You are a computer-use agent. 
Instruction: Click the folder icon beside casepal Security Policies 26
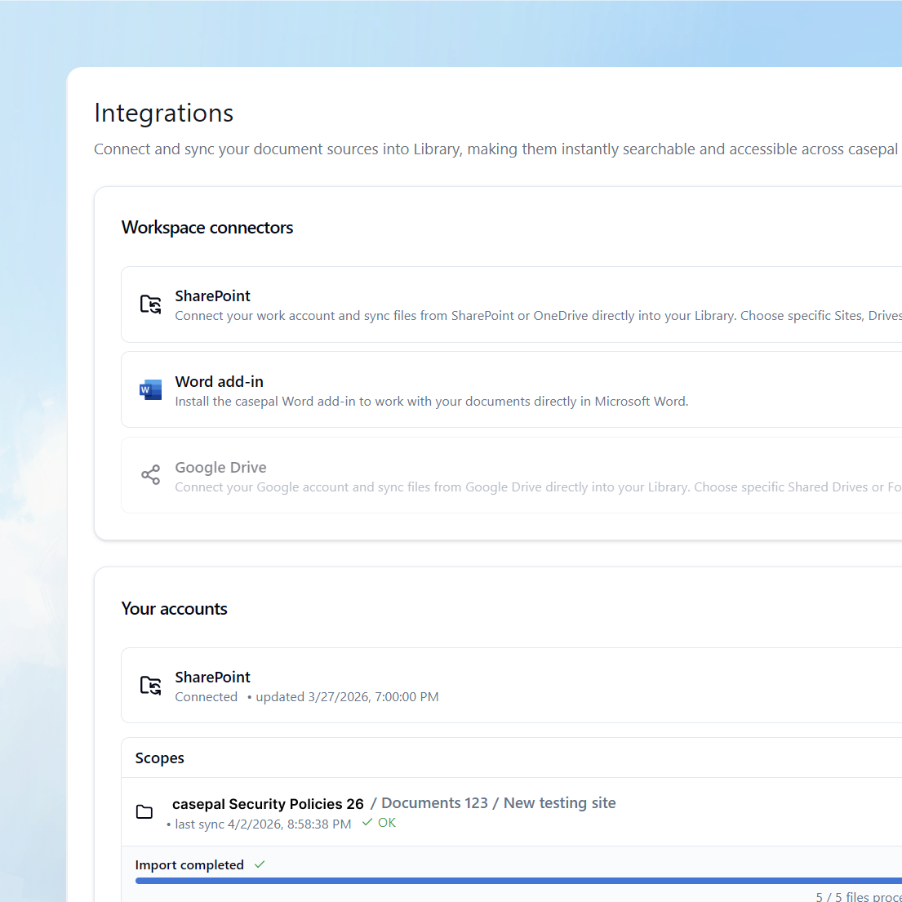coord(144,811)
